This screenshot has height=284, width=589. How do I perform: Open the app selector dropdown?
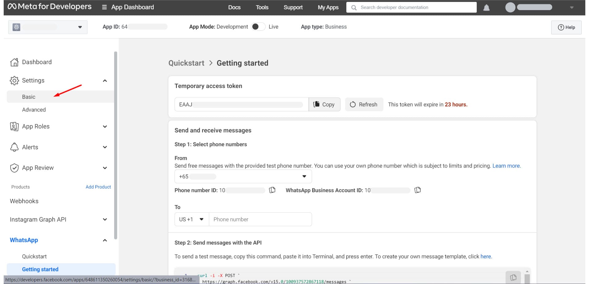click(48, 27)
